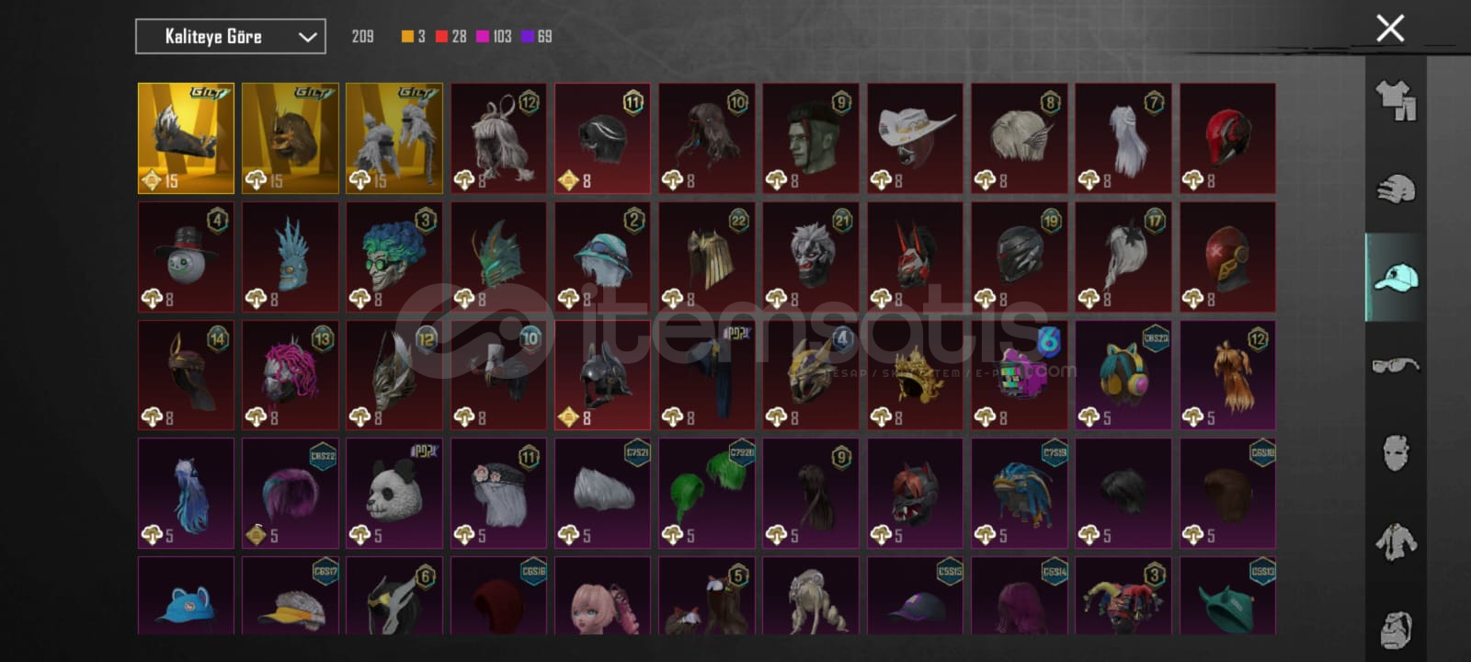The width and height of the screenshot is (1471, 662).
Task: Select the highlighted cap headgear tab
Action: pos(1396,277)
